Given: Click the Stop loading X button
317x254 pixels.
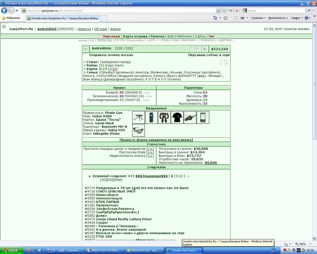Looking at the screenshot, I should 237,11.
